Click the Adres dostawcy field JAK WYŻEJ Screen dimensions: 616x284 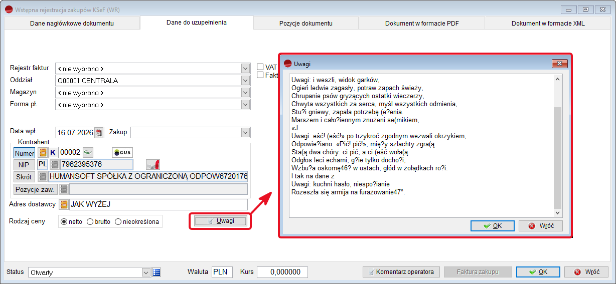tap(159, 204)
